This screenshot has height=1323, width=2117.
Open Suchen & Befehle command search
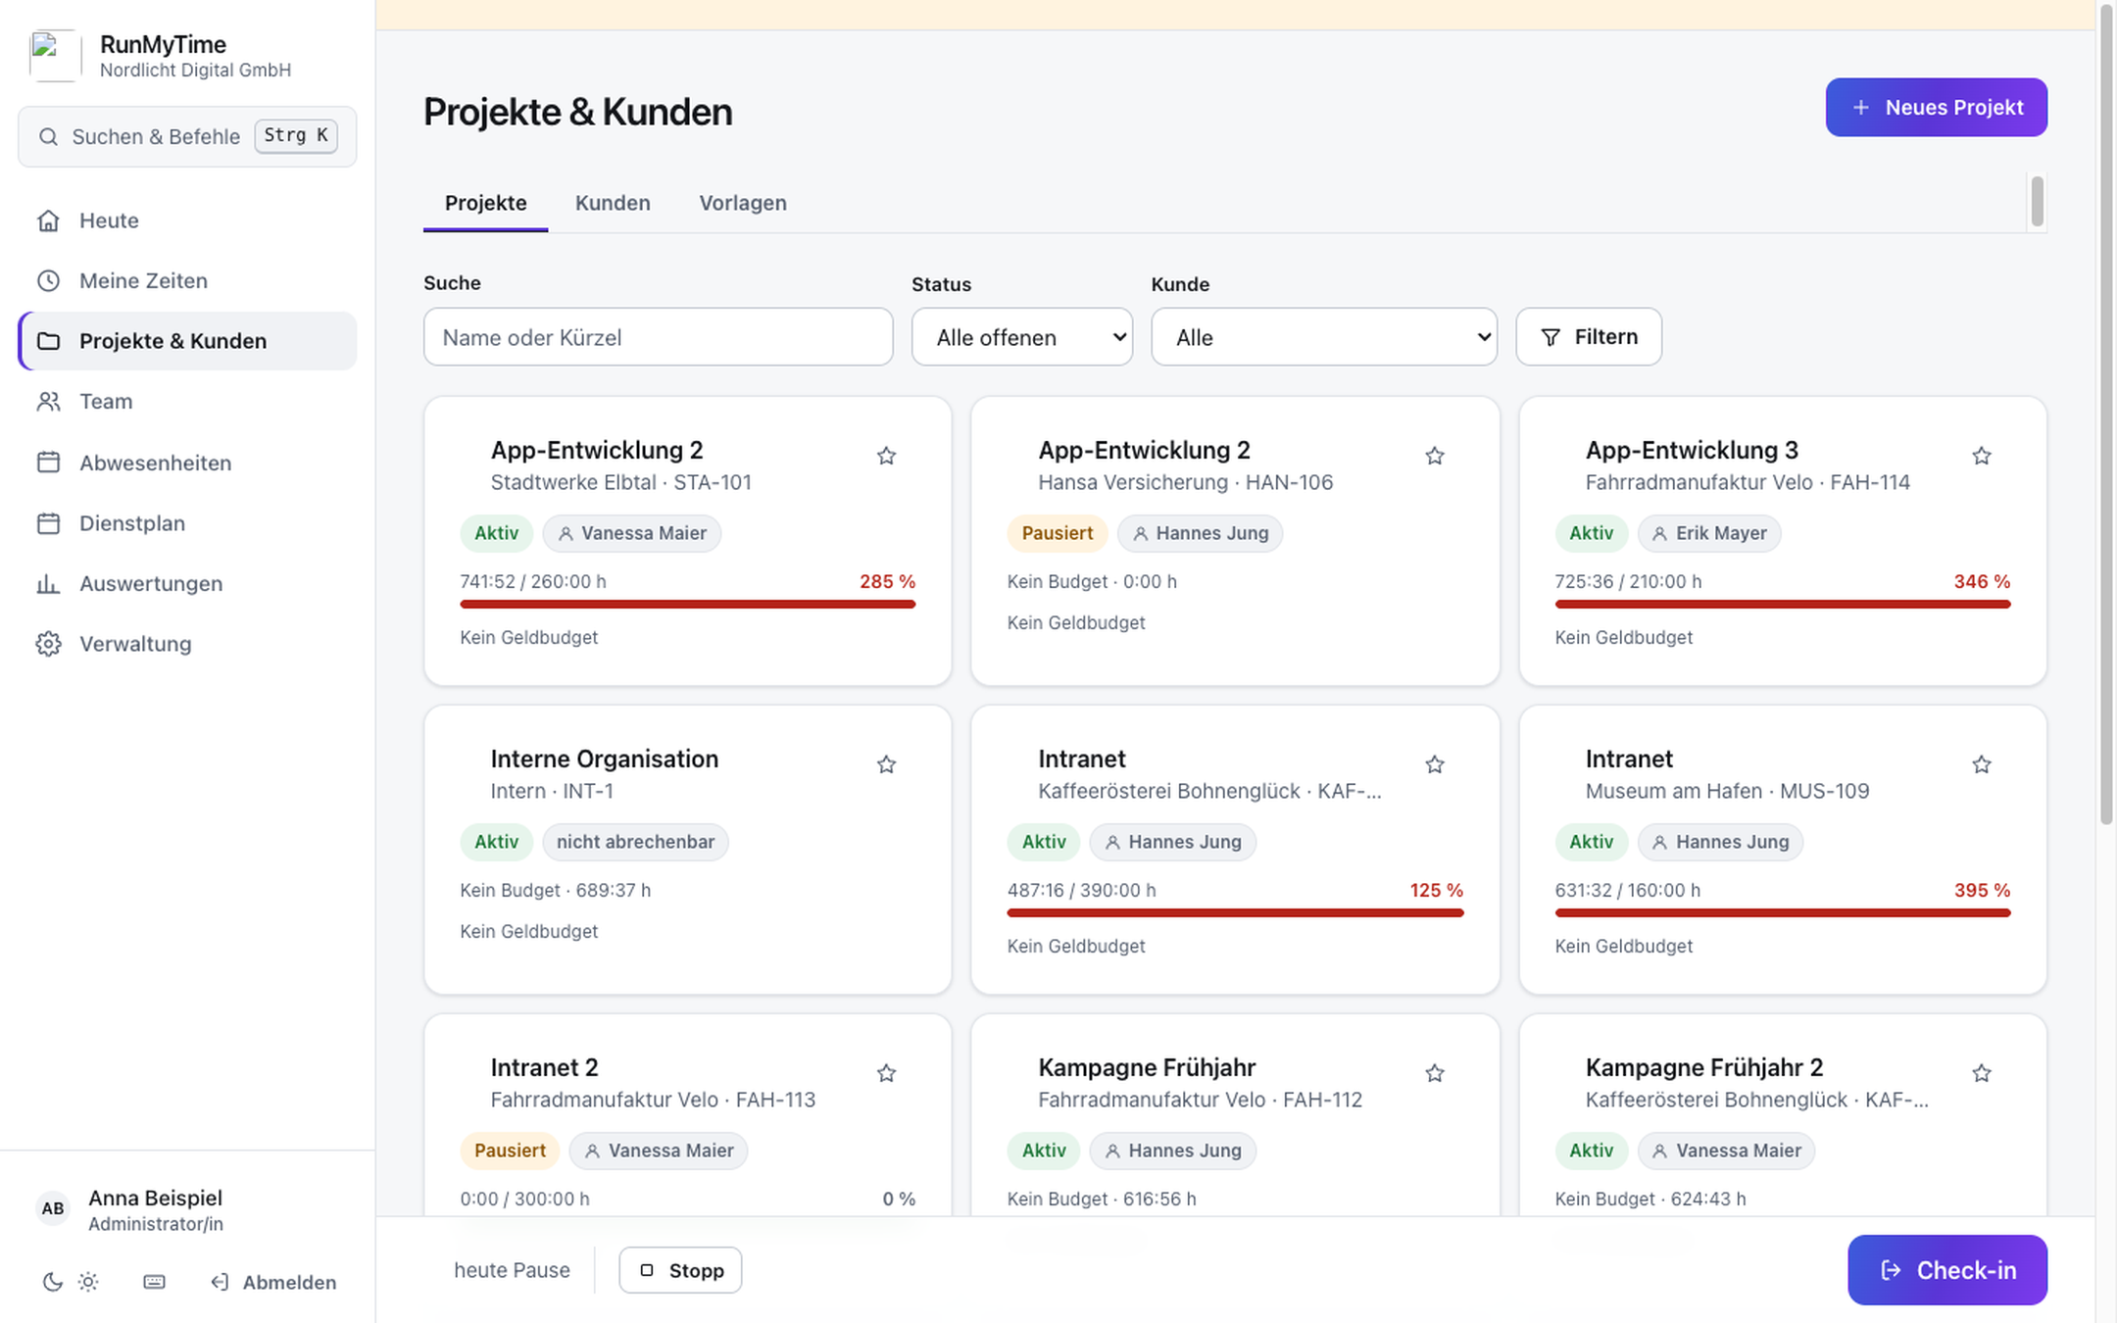[188, 136]
